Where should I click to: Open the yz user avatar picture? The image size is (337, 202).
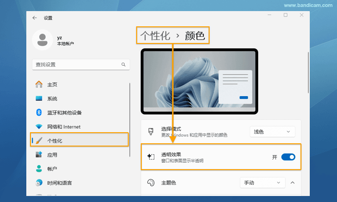tap(42, 40)
